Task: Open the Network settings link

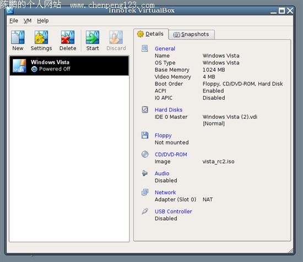Action: click(x=165, y=193)
